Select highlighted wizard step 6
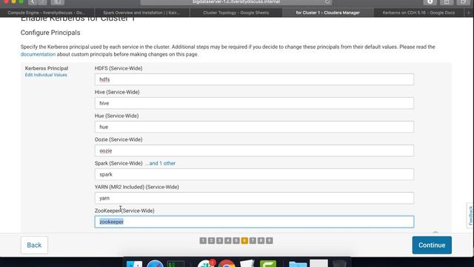 point(244,240)
